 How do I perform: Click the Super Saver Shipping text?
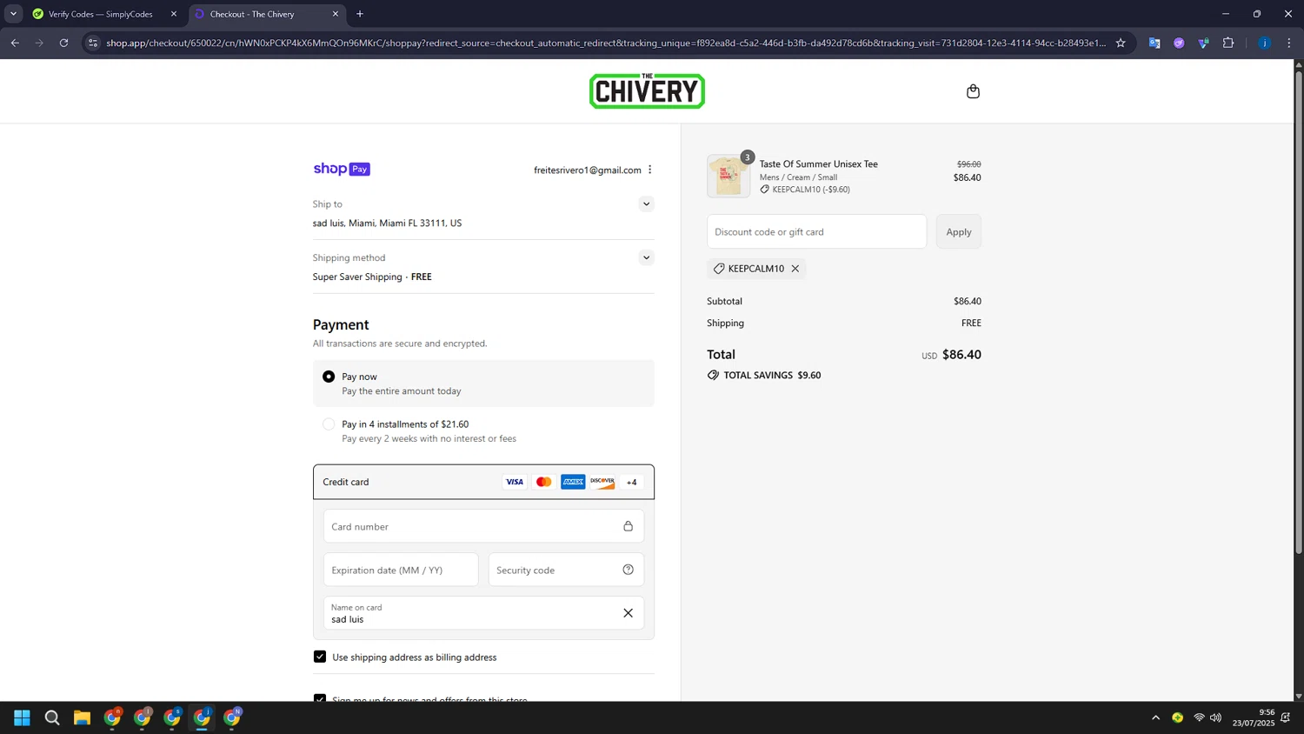tap(357, 277)
